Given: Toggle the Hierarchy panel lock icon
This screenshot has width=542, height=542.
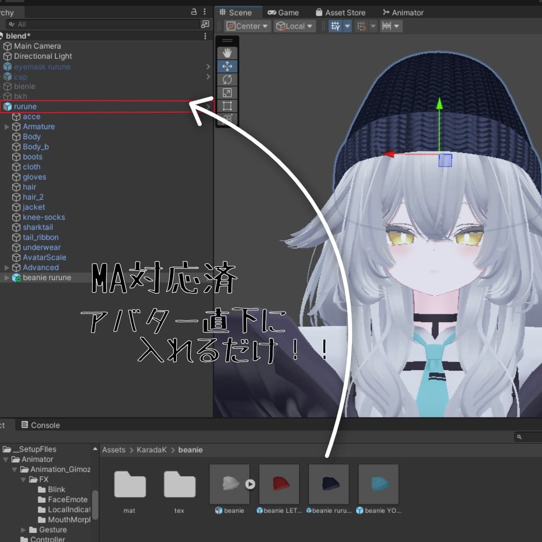Looking at the screenshot, I should (194, 12).
